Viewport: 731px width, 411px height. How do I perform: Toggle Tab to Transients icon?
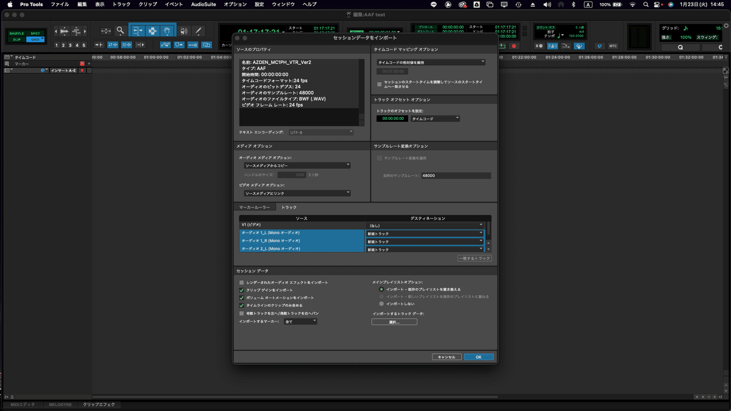point(99,45)
